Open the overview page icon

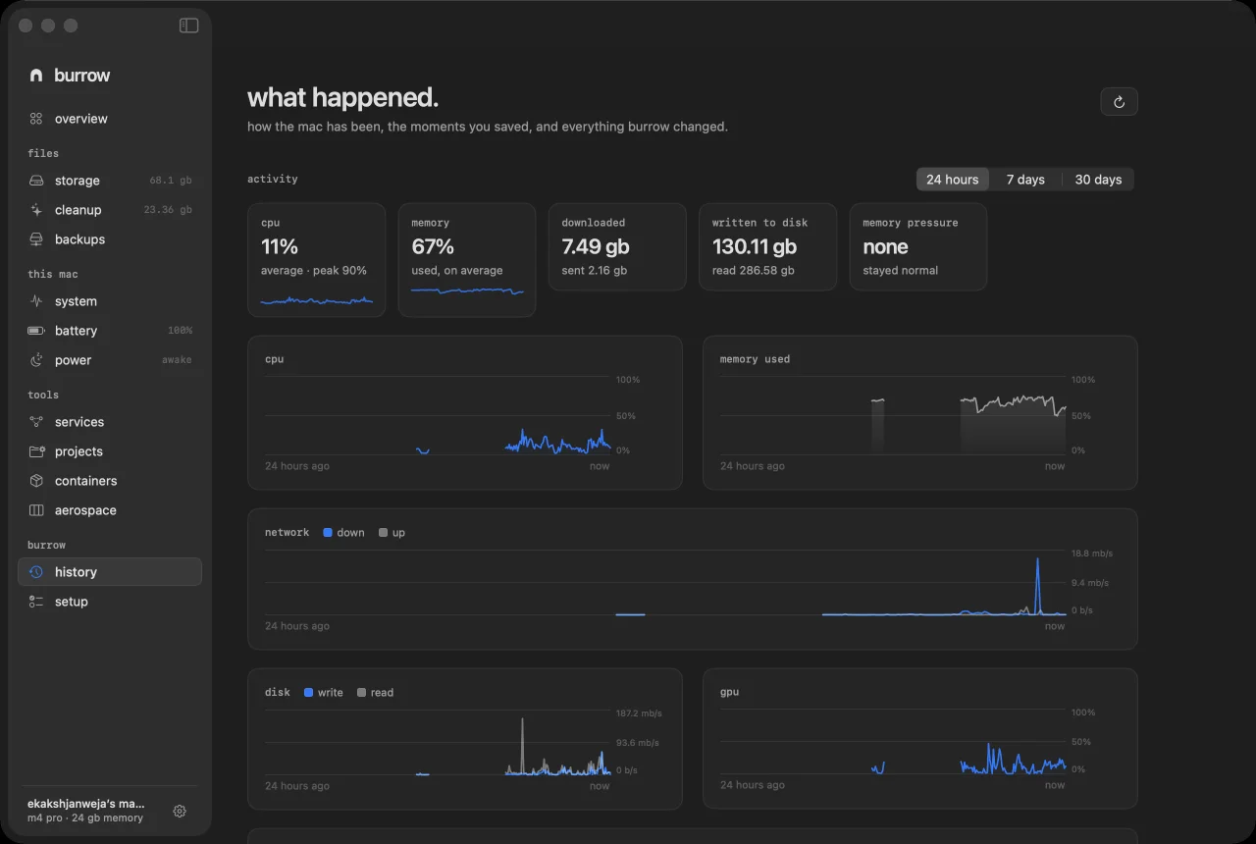(x=36, y=119)
